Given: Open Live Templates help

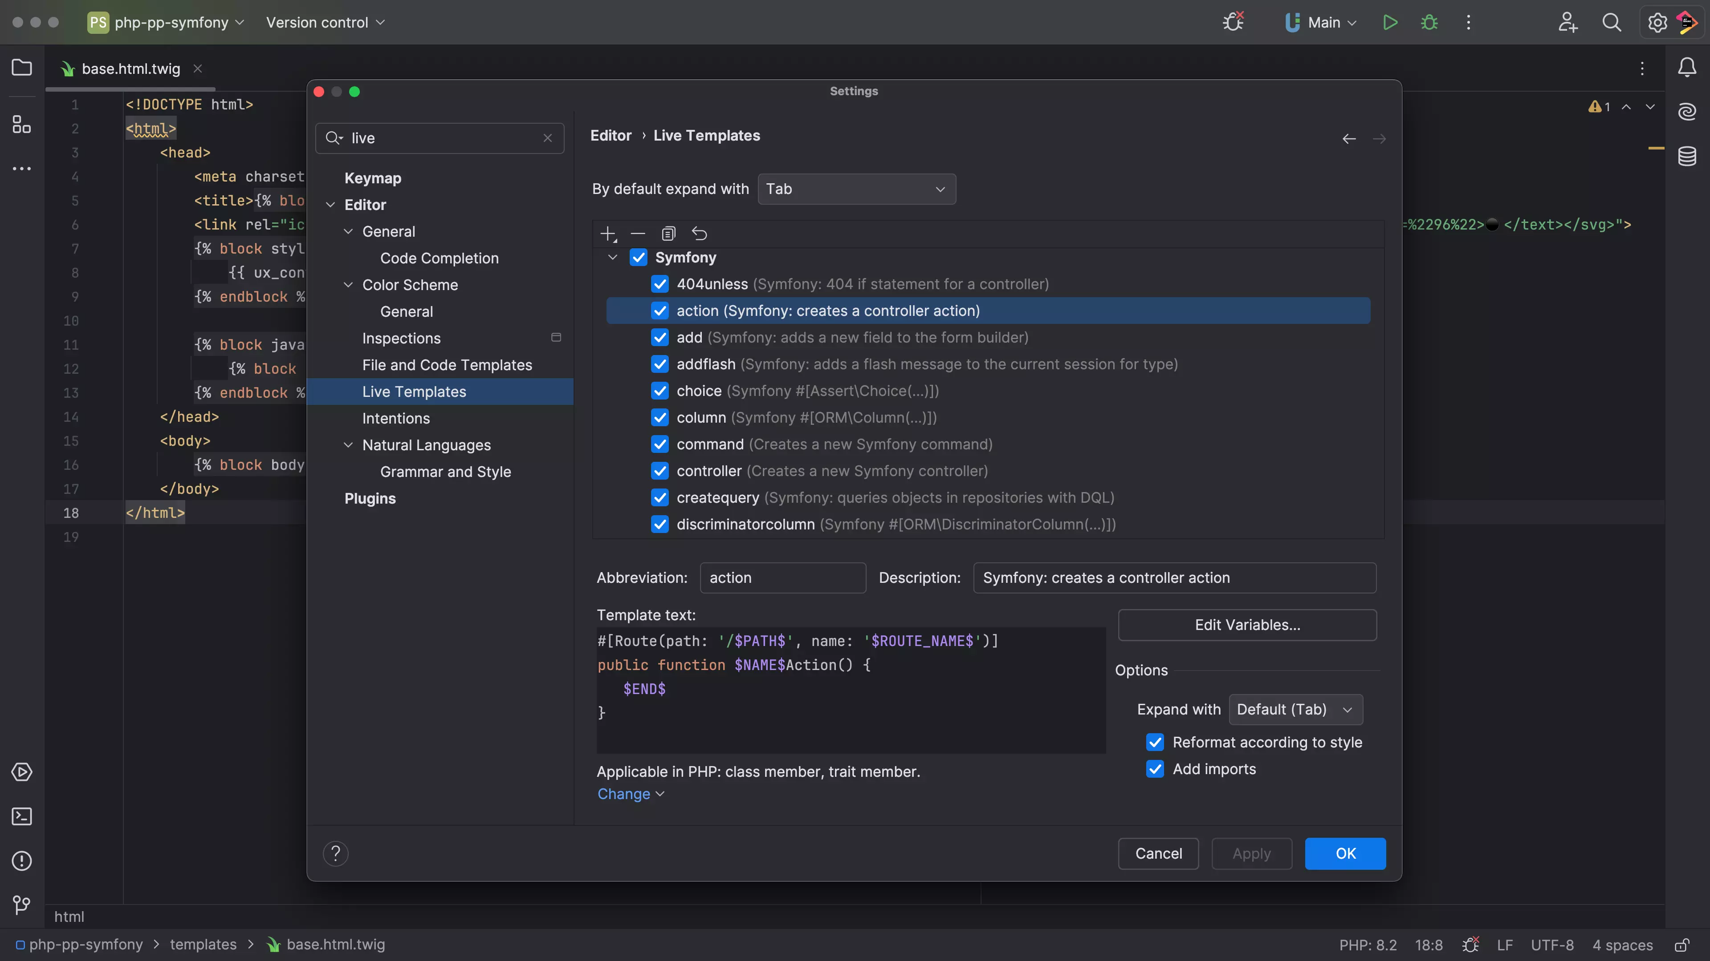Looking at the screenshot, I should coord(335,854).
